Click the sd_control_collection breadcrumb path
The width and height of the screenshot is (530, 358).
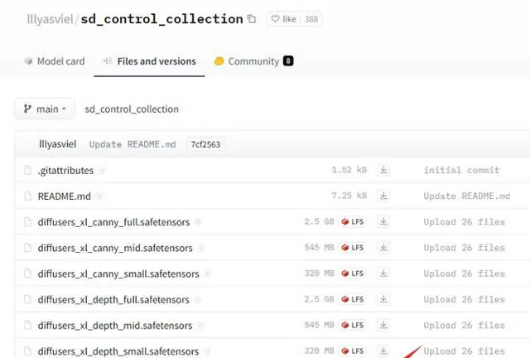[132, 109]
